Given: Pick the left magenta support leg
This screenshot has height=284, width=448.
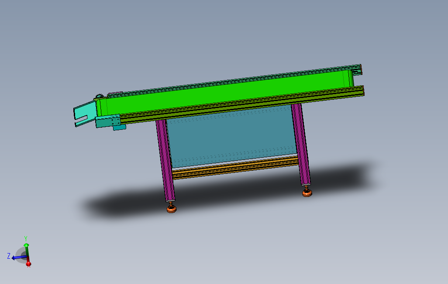Looking at the screenshot, I should coord(165,160).
